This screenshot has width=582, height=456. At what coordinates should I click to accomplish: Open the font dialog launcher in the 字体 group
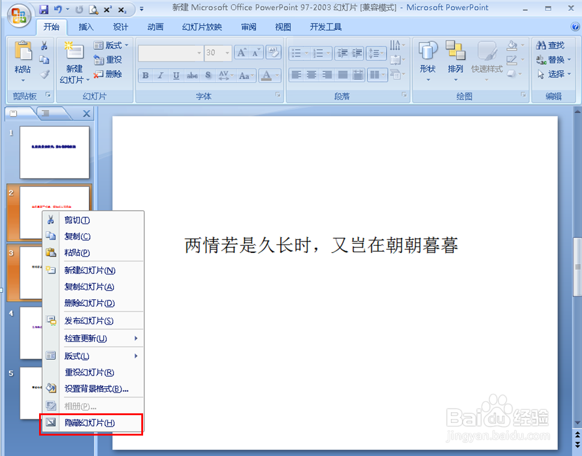(278, 95)
